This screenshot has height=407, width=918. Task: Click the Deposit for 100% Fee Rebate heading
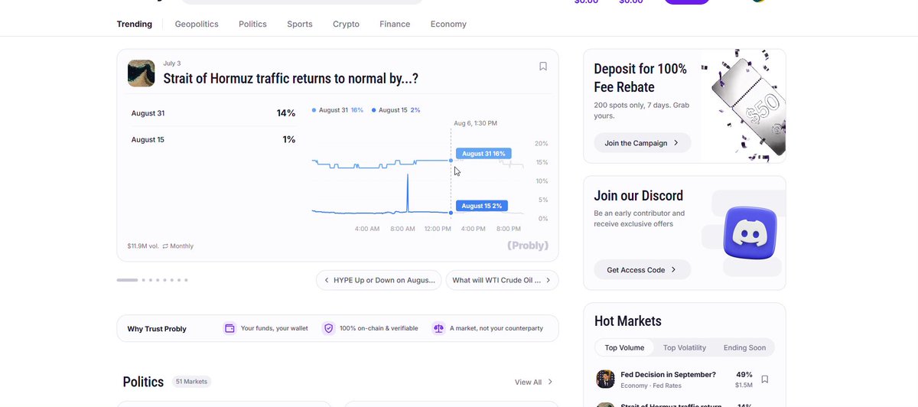[x=640, y=78]
